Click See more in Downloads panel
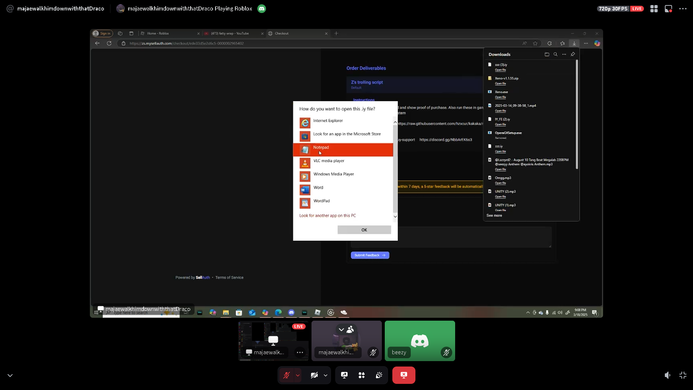This screenshot has height=390, width=693. pyautogui.click(x=494, y=216)
